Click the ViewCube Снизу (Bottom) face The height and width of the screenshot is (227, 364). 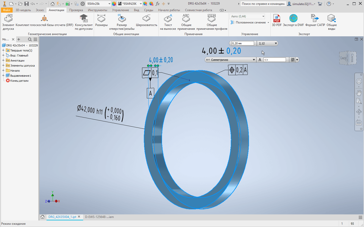click(x=344, y=58)
